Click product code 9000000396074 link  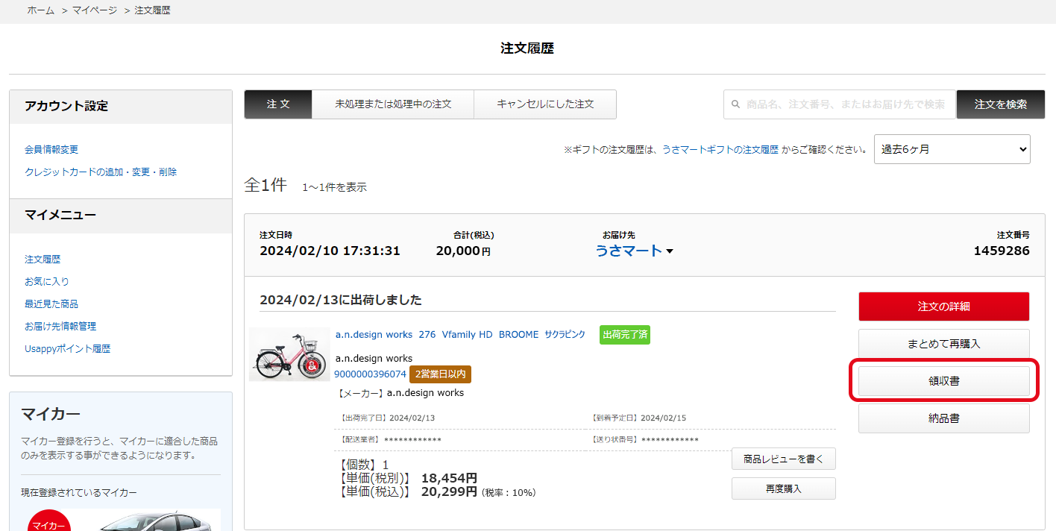[370, 374]
